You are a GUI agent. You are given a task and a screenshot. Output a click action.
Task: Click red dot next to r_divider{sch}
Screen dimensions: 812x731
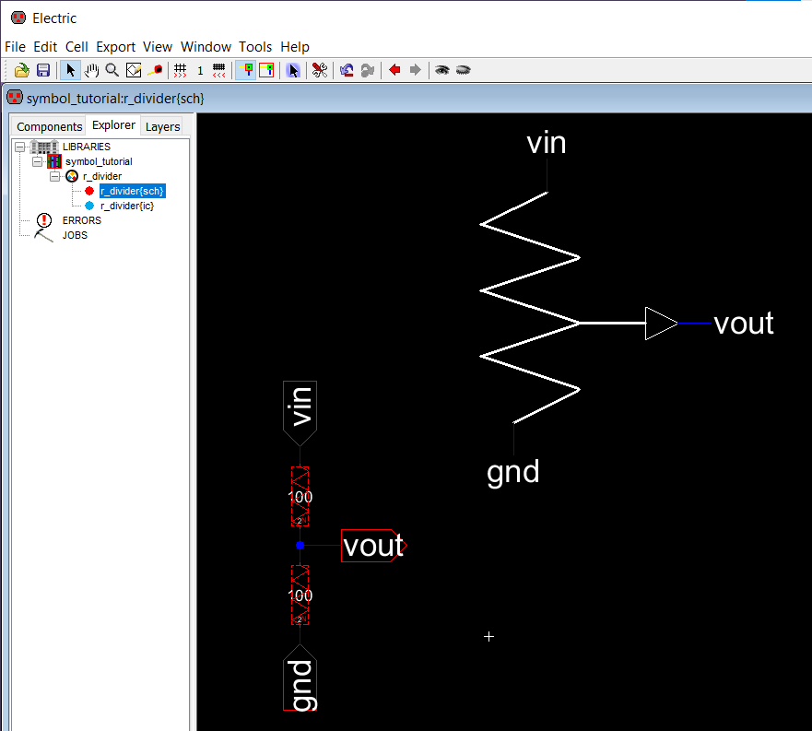(89, 191)
